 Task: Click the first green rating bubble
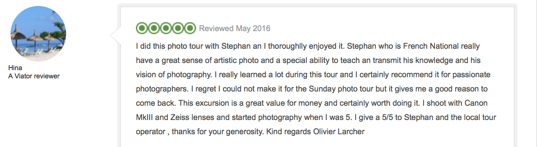click(x=142, y=28)
